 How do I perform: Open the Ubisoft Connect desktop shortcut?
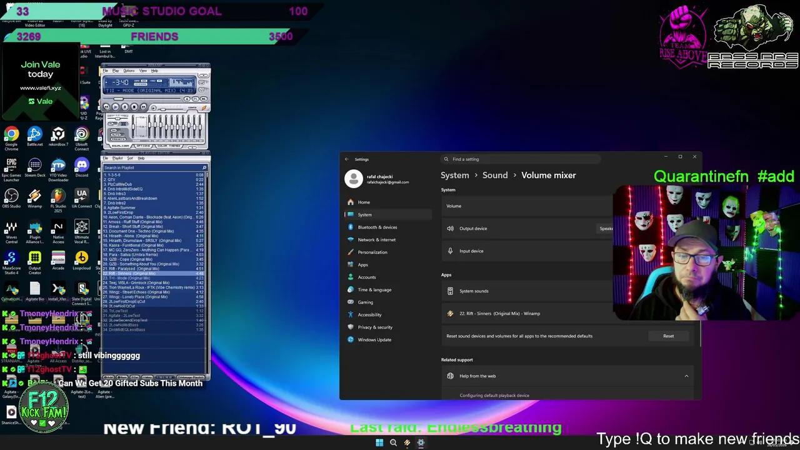click(82, 138)
